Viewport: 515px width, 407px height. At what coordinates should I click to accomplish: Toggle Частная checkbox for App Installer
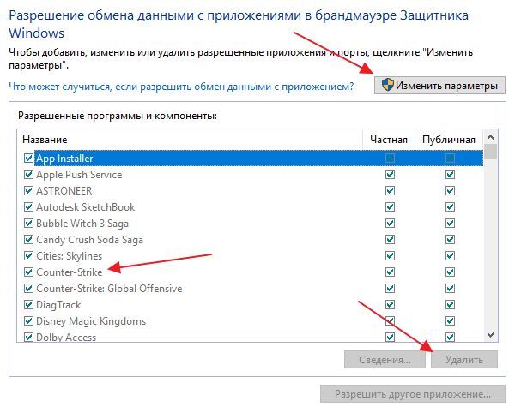pos(390,158)
